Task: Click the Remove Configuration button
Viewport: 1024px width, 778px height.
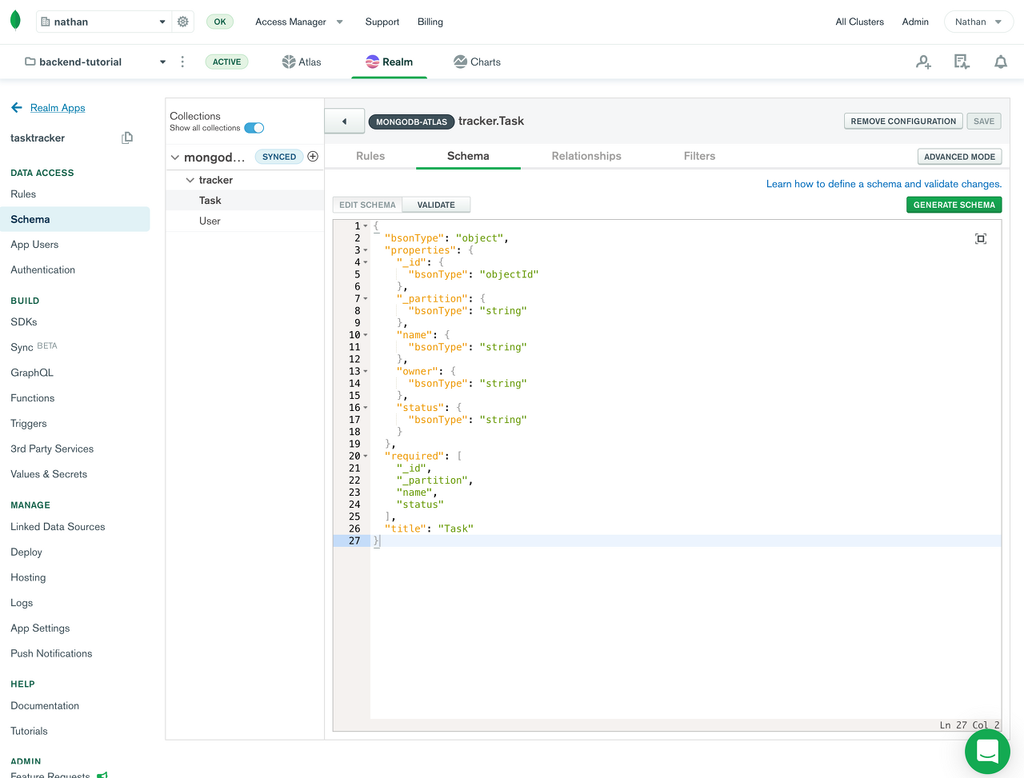Action: point(903,122)
